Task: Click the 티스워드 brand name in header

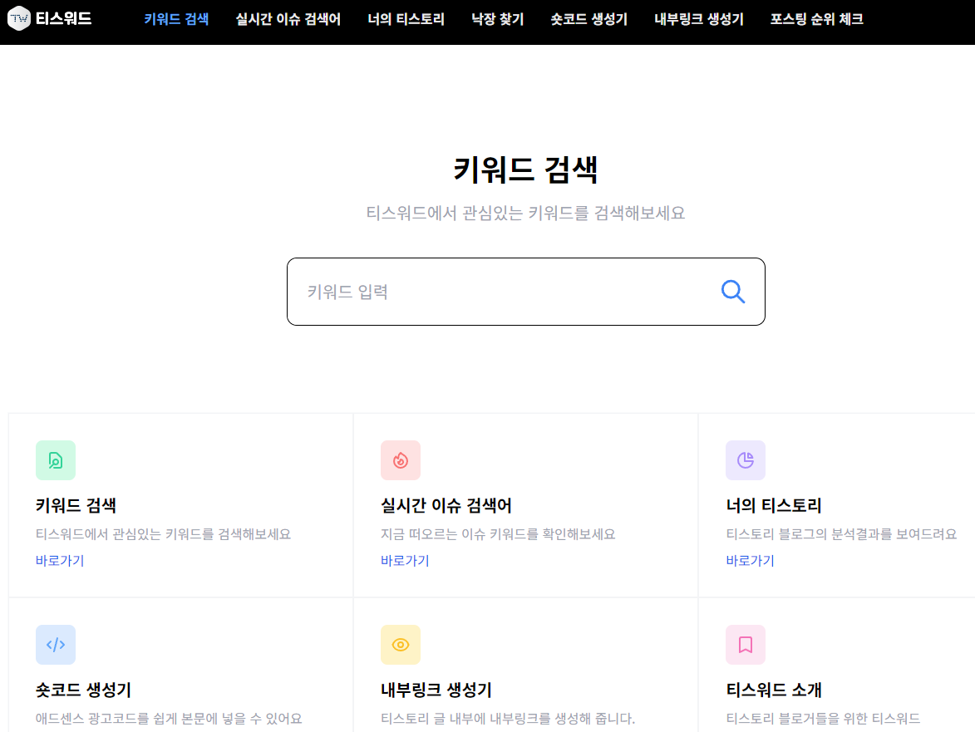Action: click(63, 18)
